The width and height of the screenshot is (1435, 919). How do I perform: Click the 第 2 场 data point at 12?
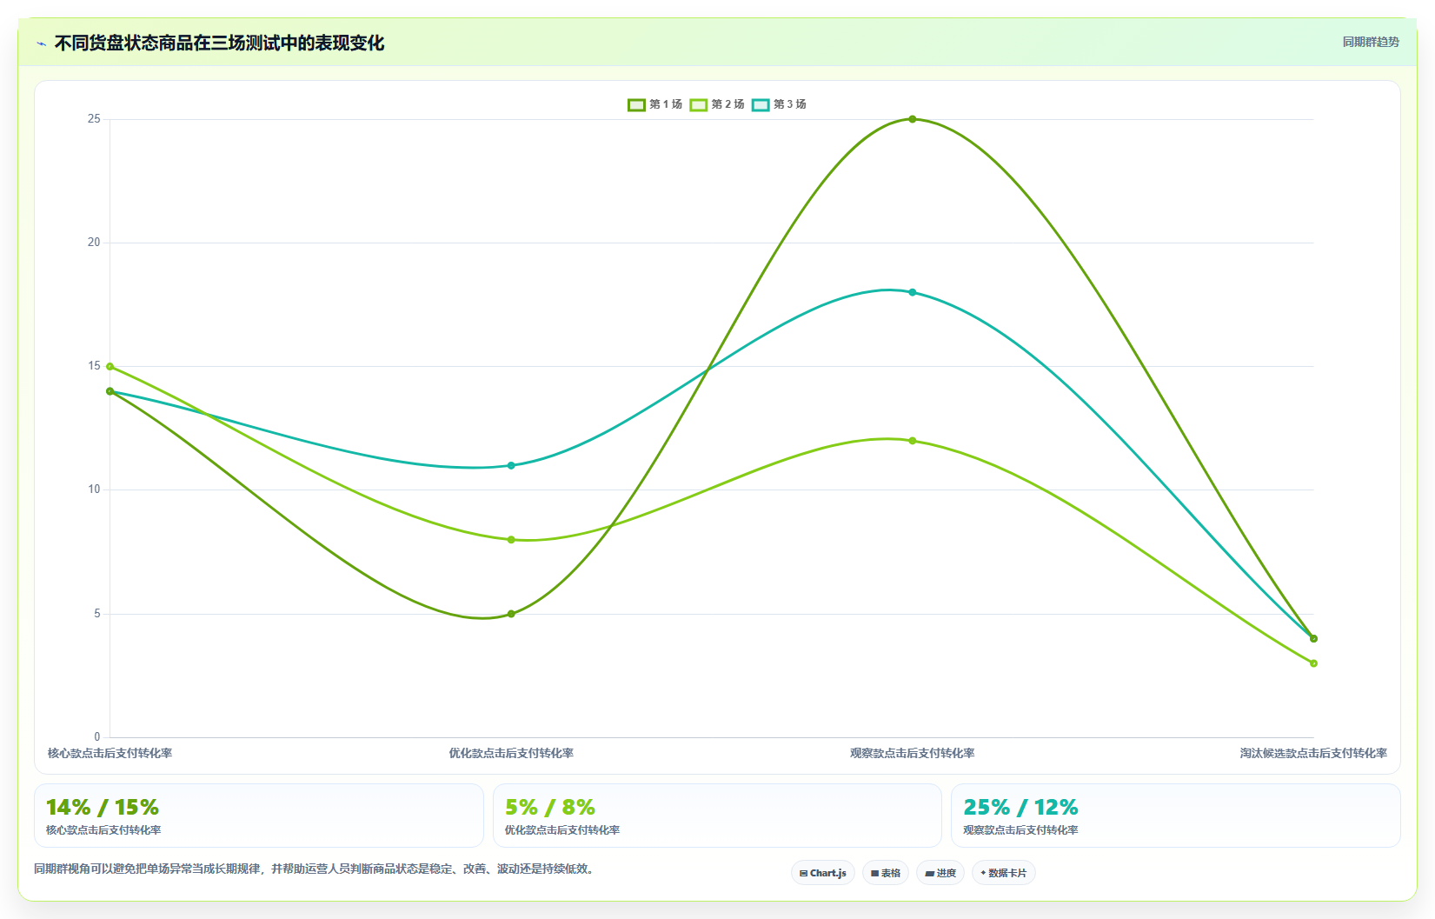(x=913, y=441)
